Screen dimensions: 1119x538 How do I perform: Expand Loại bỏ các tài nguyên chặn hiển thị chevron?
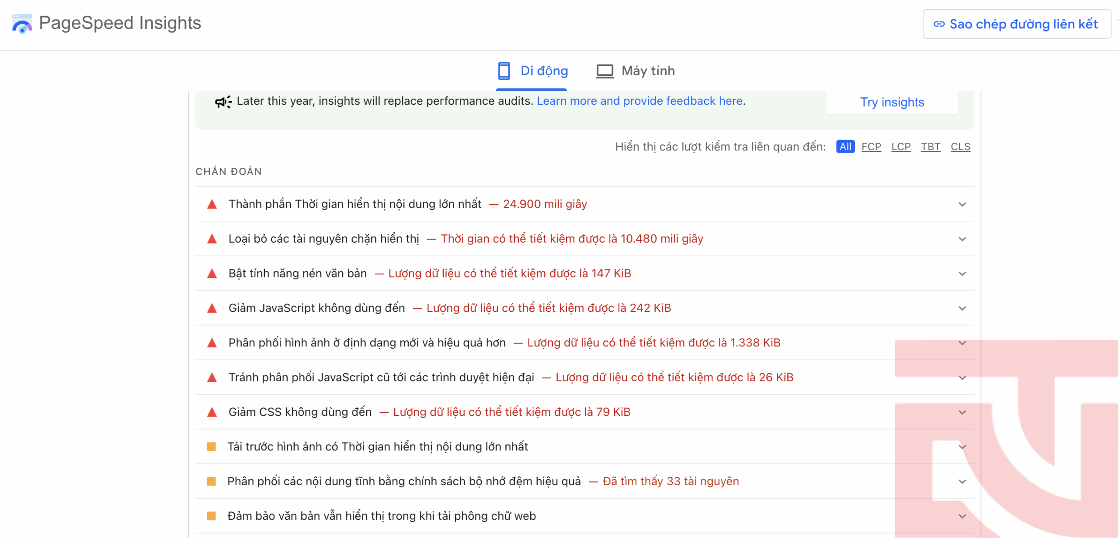coord(962,239)
